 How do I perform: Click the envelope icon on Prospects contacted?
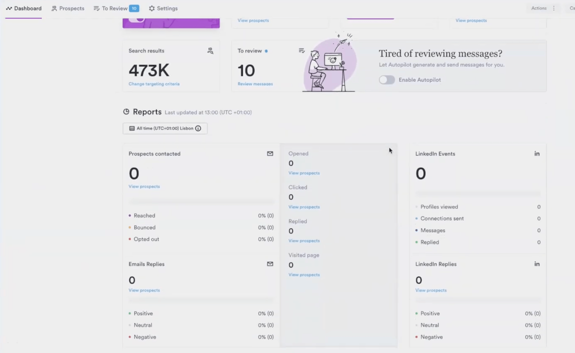click(270, 154)
